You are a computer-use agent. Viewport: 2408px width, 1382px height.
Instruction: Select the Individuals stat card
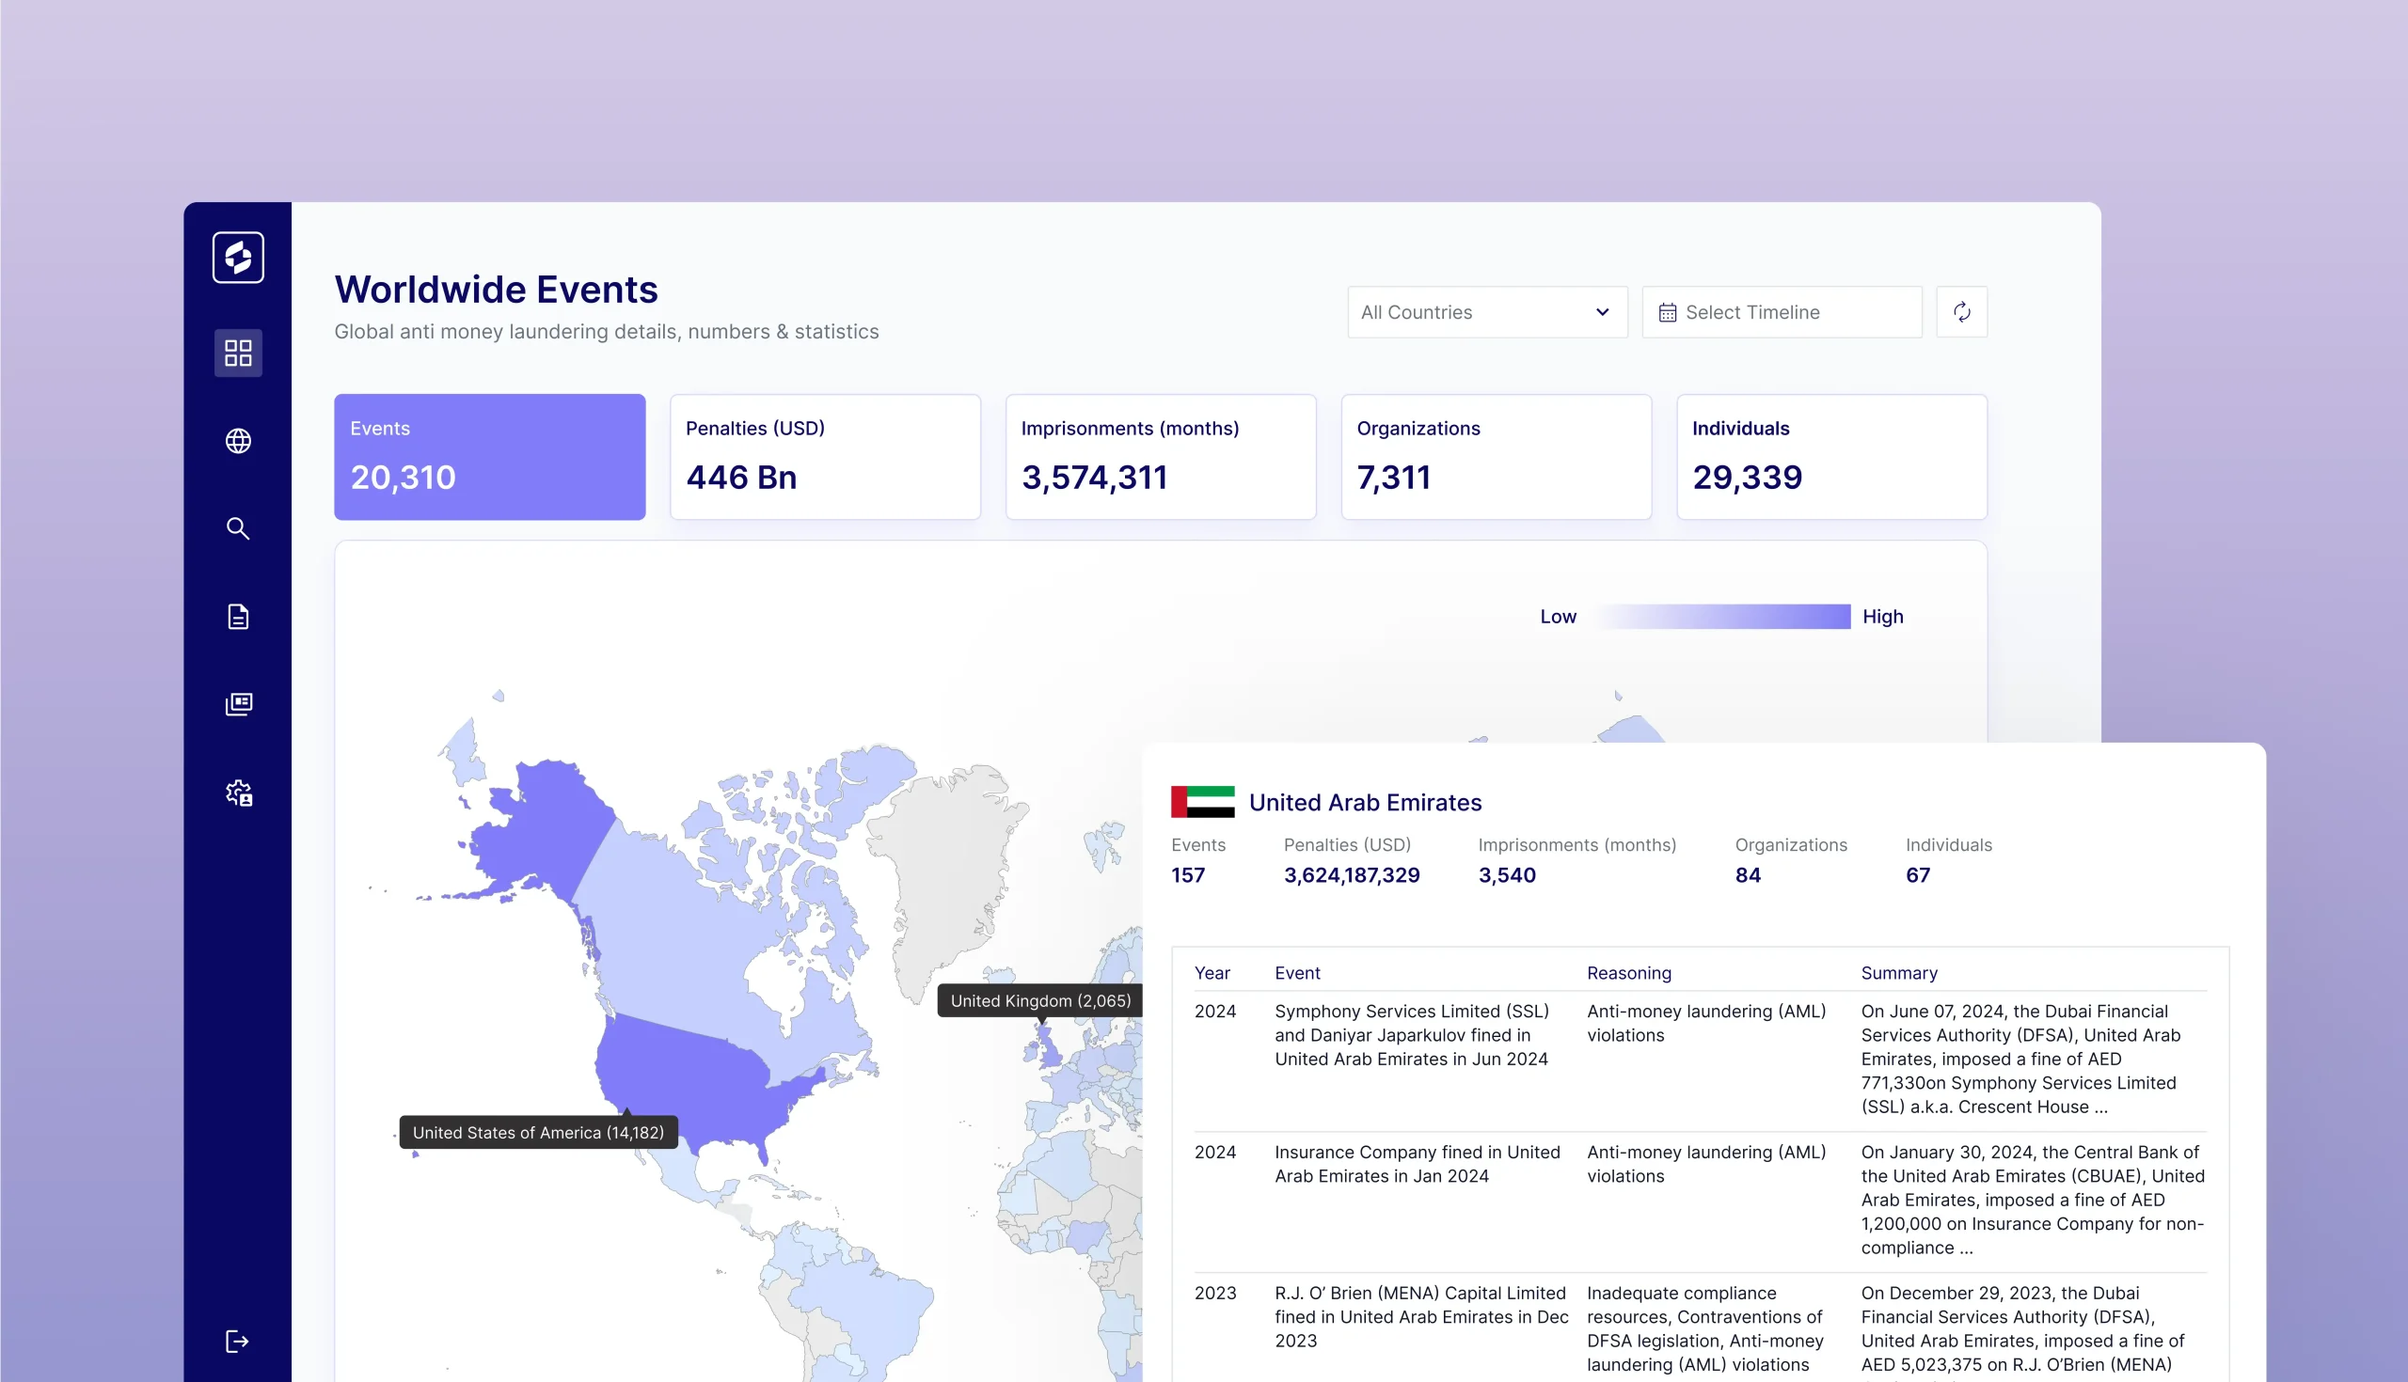tap(1830, 457)
